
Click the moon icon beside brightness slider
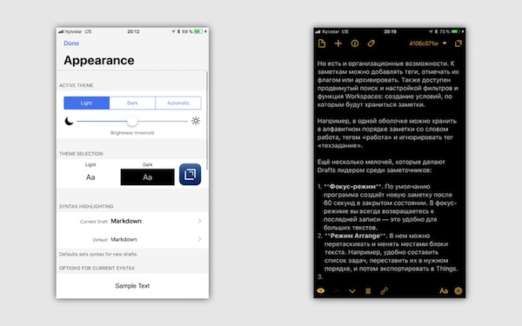click(69, 121)
